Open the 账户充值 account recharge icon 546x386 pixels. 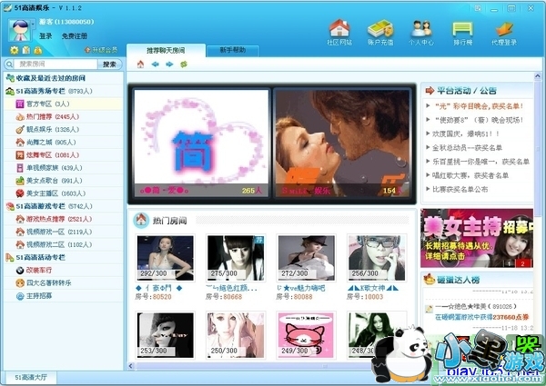[x=380, y=33]
